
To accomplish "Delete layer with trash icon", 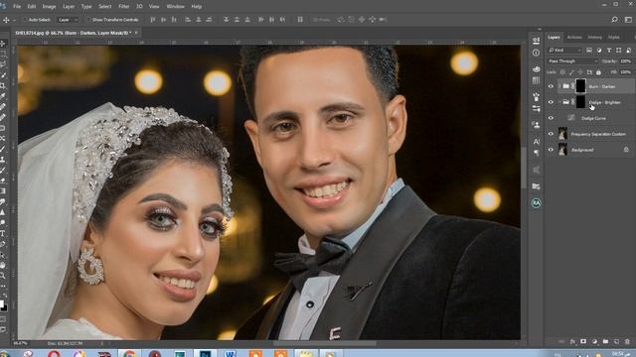I will point(627,341).
